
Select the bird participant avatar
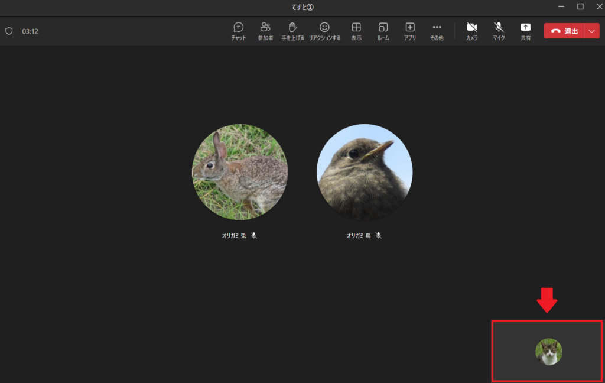coord(365,172)
